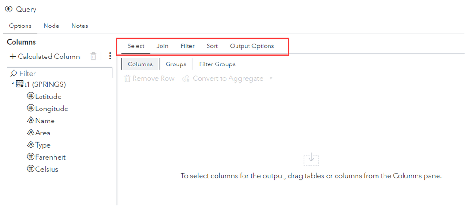Select the Longitude column in tree

[52, 109]
